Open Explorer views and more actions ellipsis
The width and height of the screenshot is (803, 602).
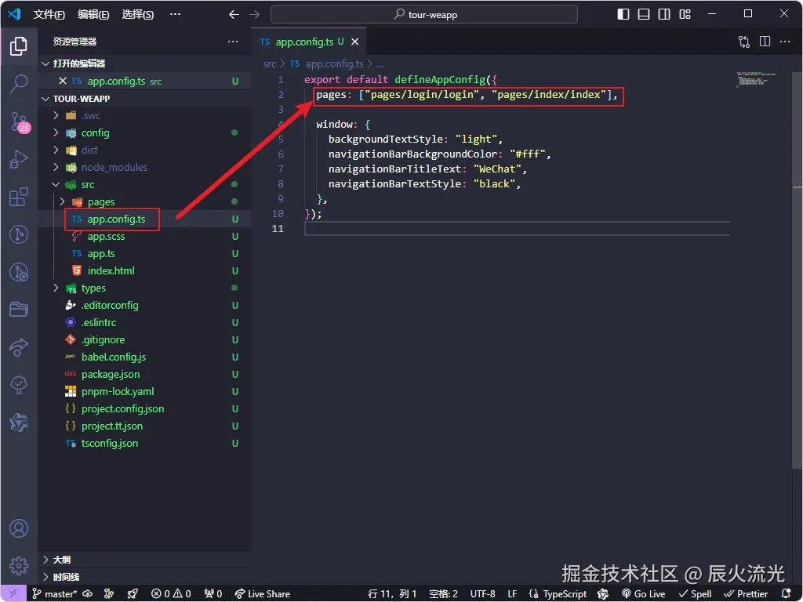233,42
